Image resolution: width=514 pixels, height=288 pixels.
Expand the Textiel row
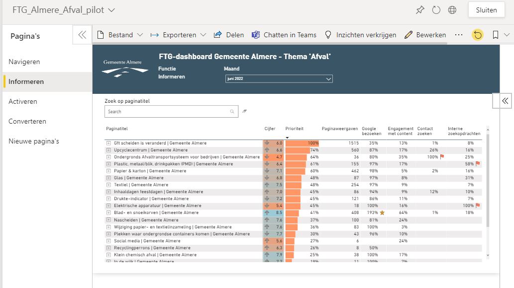[108, 185]
